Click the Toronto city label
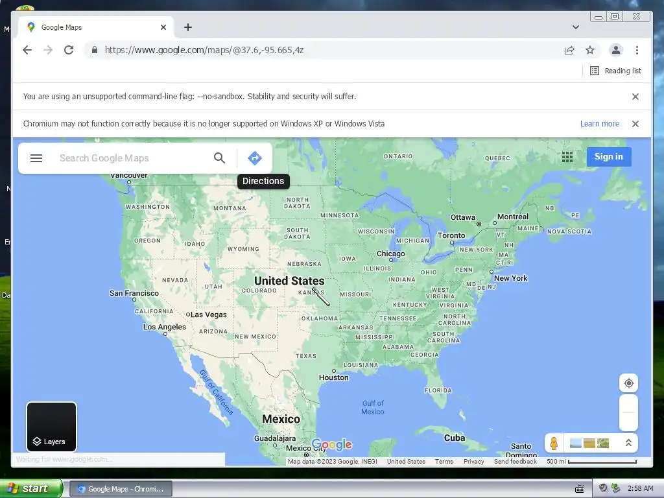Image resolution: width=664 pixels, height=498 pixels. coord(451,235)
